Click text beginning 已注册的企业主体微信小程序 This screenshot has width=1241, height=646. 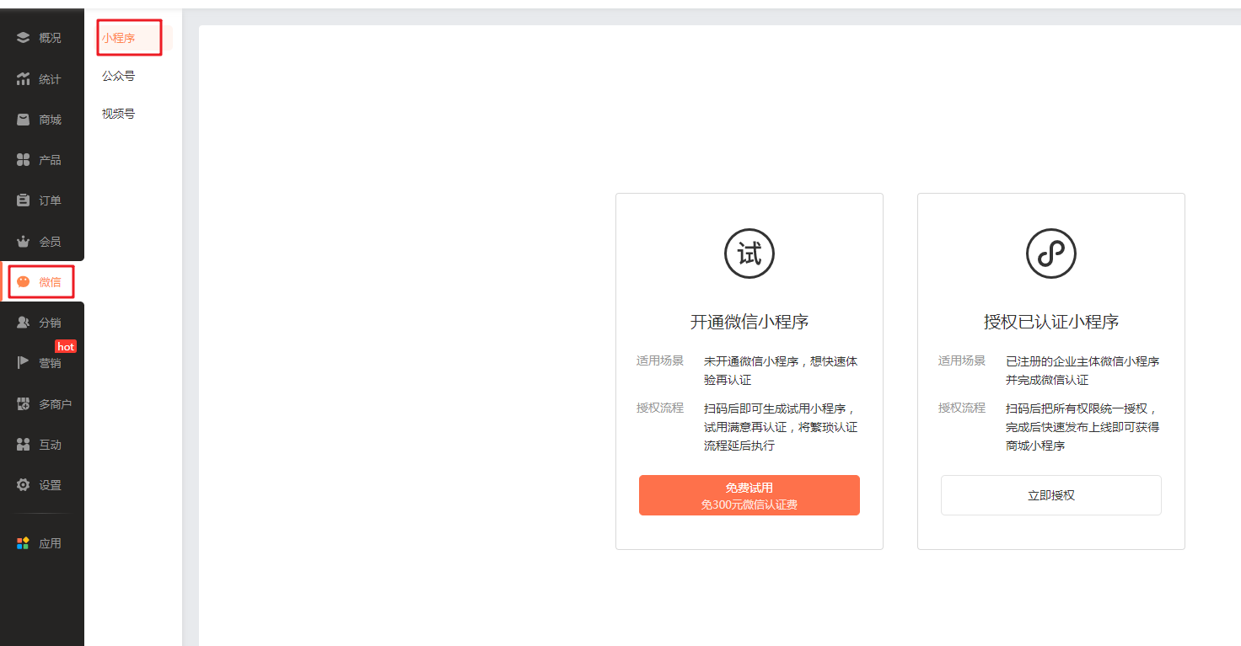1083,371
